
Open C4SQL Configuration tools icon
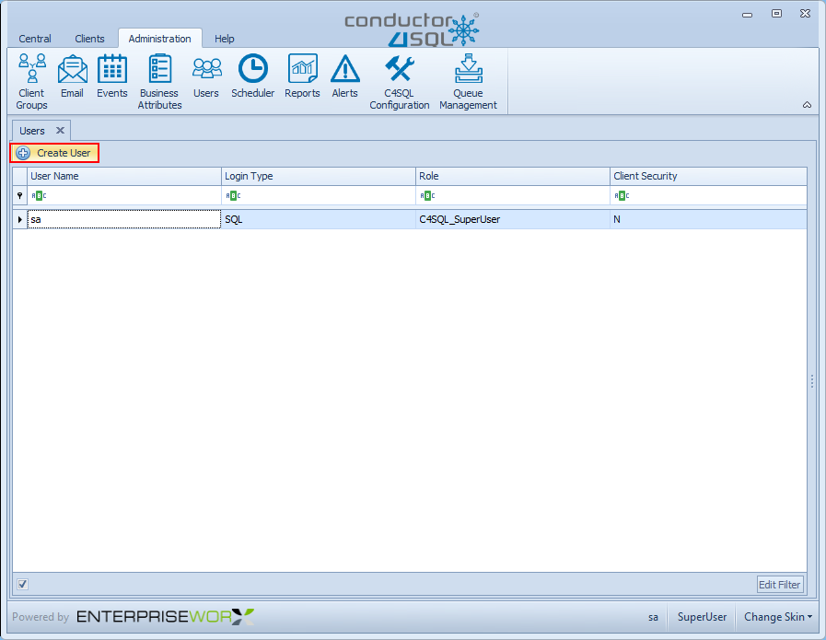tap(400, 82)
